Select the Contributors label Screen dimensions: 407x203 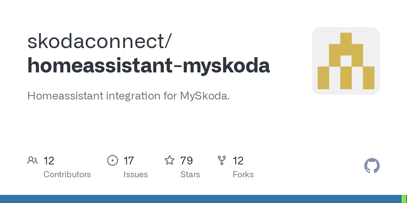click(x=67, y=175)
